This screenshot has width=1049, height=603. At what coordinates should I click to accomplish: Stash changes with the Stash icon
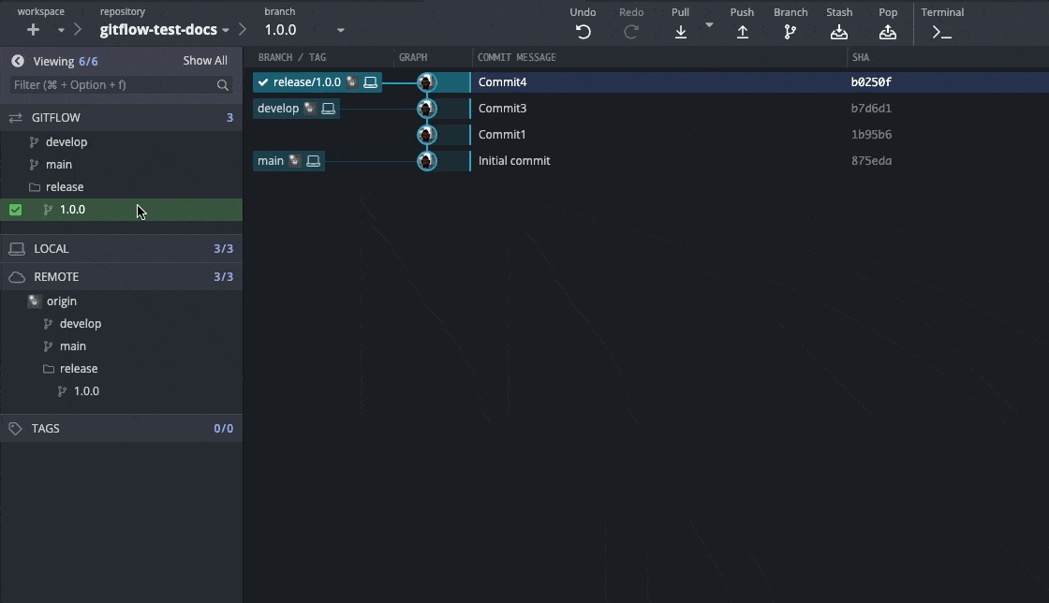(839, 32)
